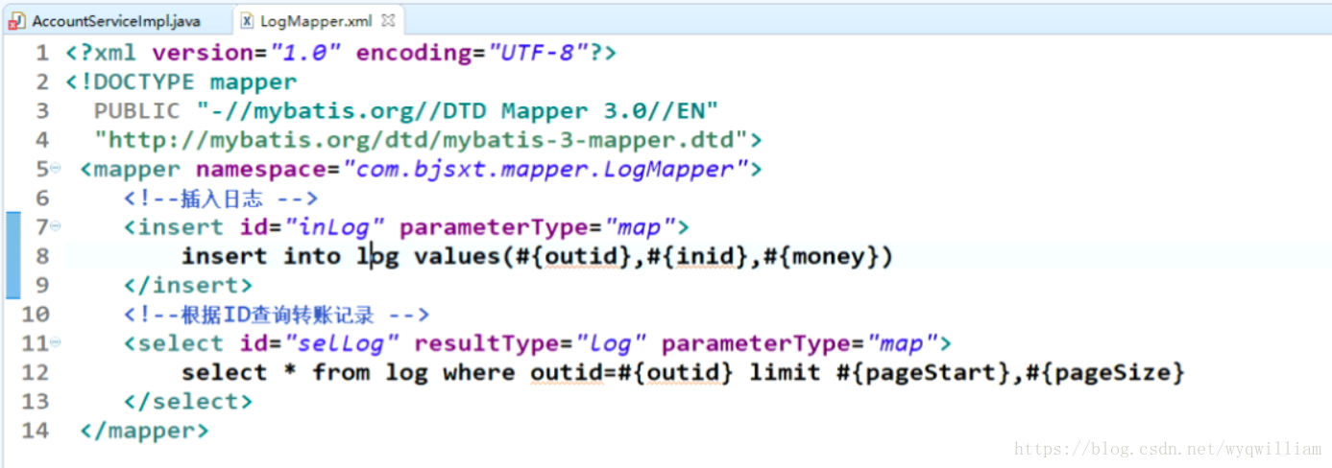This screenshot has height=468, width=1332.
Task: Click the 根据ID查询转账记录 comment
Action: tap(277, 314)
